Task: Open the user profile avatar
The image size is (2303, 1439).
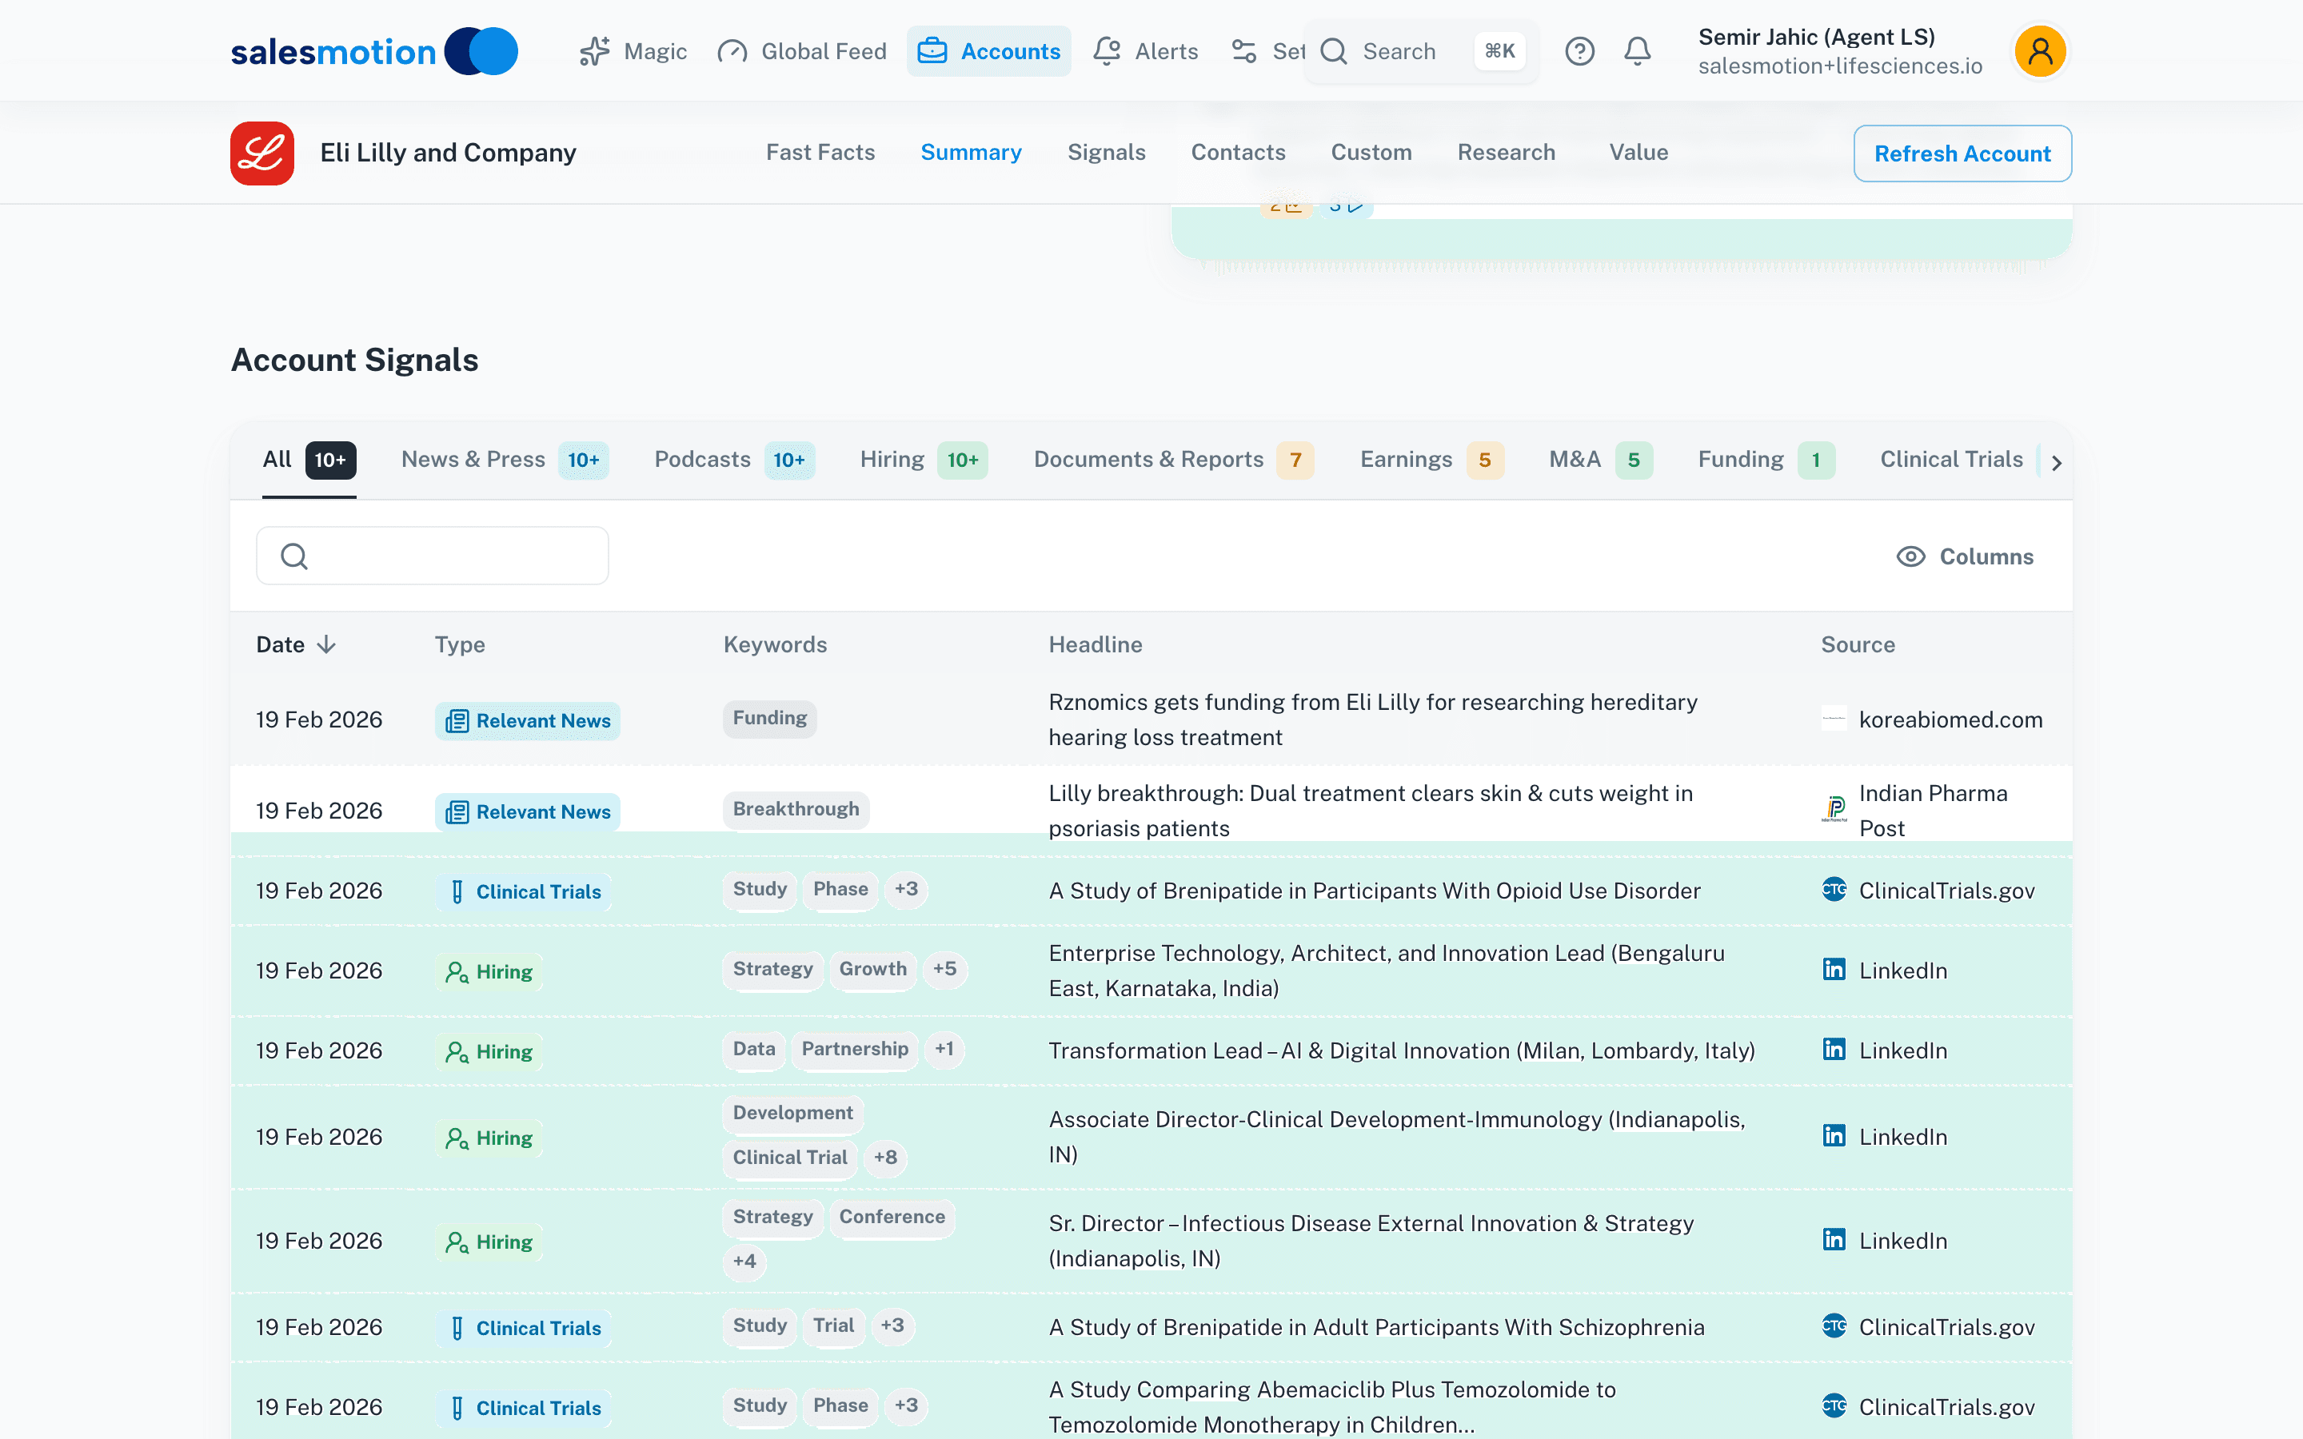Action: [x=2039, y=51]
